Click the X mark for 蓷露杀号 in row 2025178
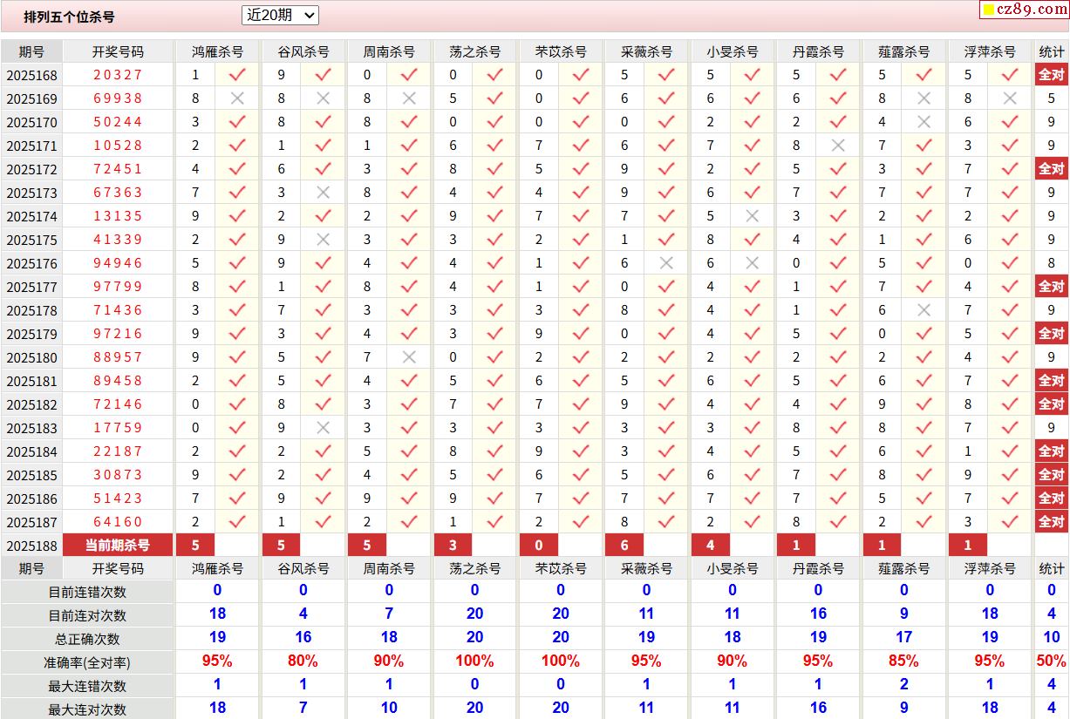Screen dimensions: 1070x719 point(924,310)
